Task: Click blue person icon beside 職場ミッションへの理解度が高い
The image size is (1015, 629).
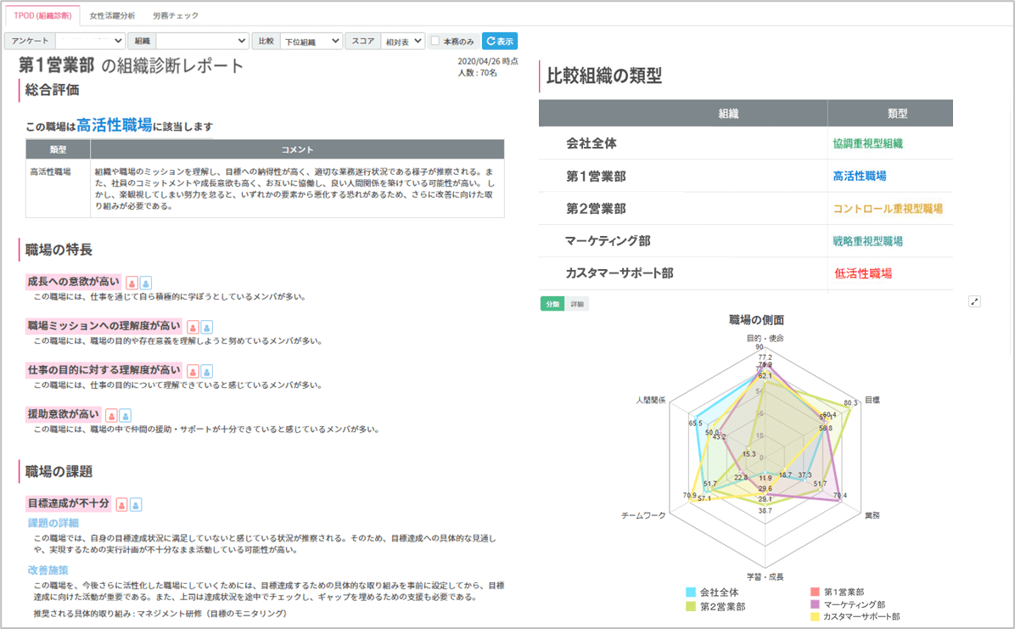Action: tap(206, 327)
